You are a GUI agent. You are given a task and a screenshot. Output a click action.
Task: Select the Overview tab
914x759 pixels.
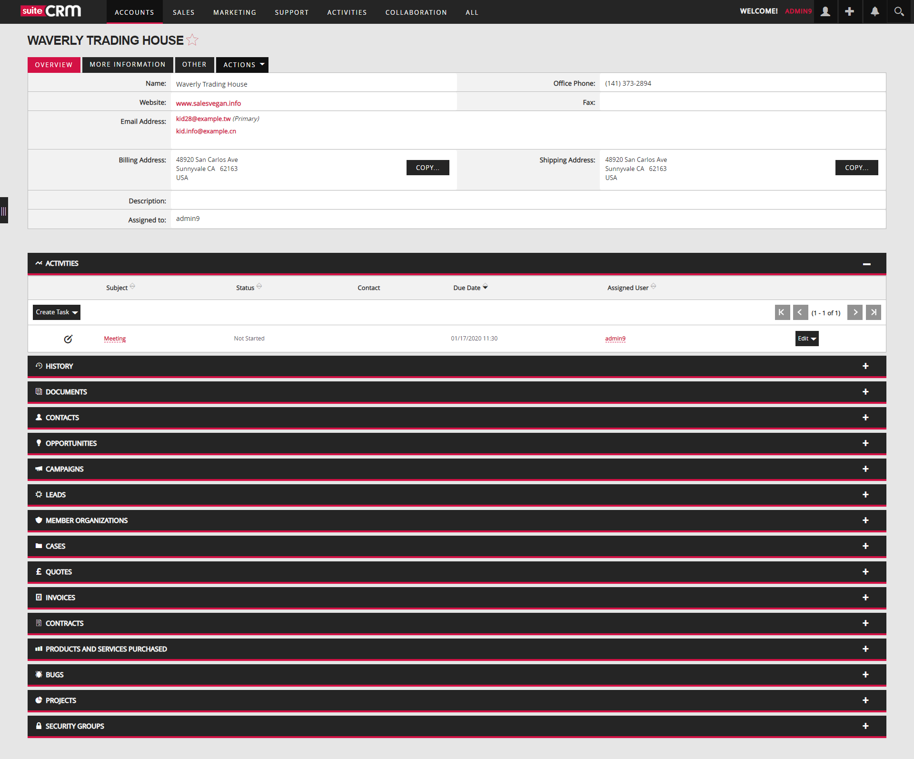pyautogui.click(x=52, y=64)
